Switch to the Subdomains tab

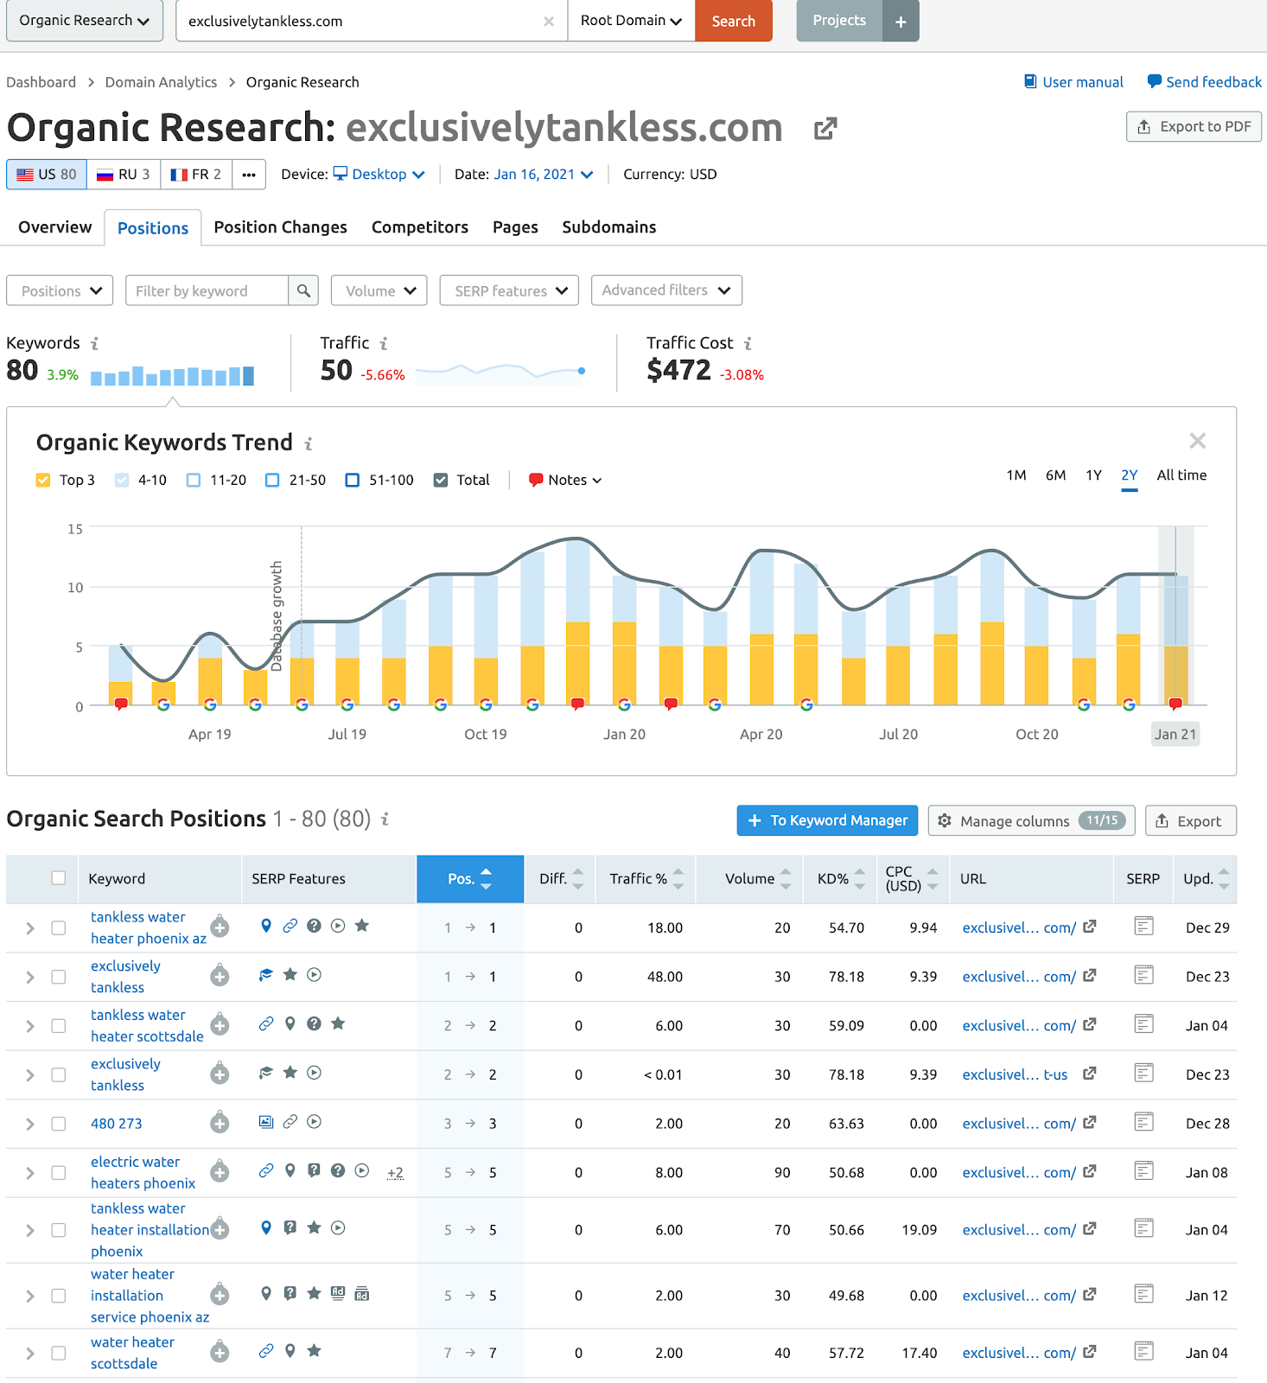[609, 227]
